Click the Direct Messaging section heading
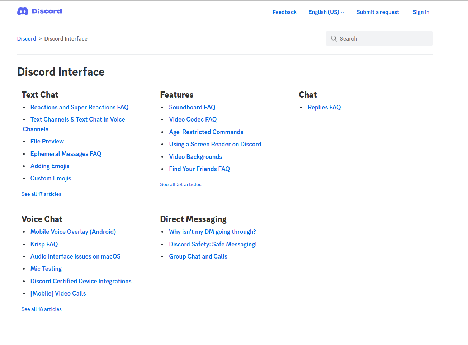The height and width of the screenshot is (345, 468). pos(193,219)
